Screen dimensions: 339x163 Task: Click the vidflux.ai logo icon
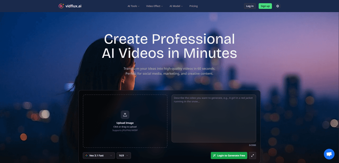click(x=61, y=6)
